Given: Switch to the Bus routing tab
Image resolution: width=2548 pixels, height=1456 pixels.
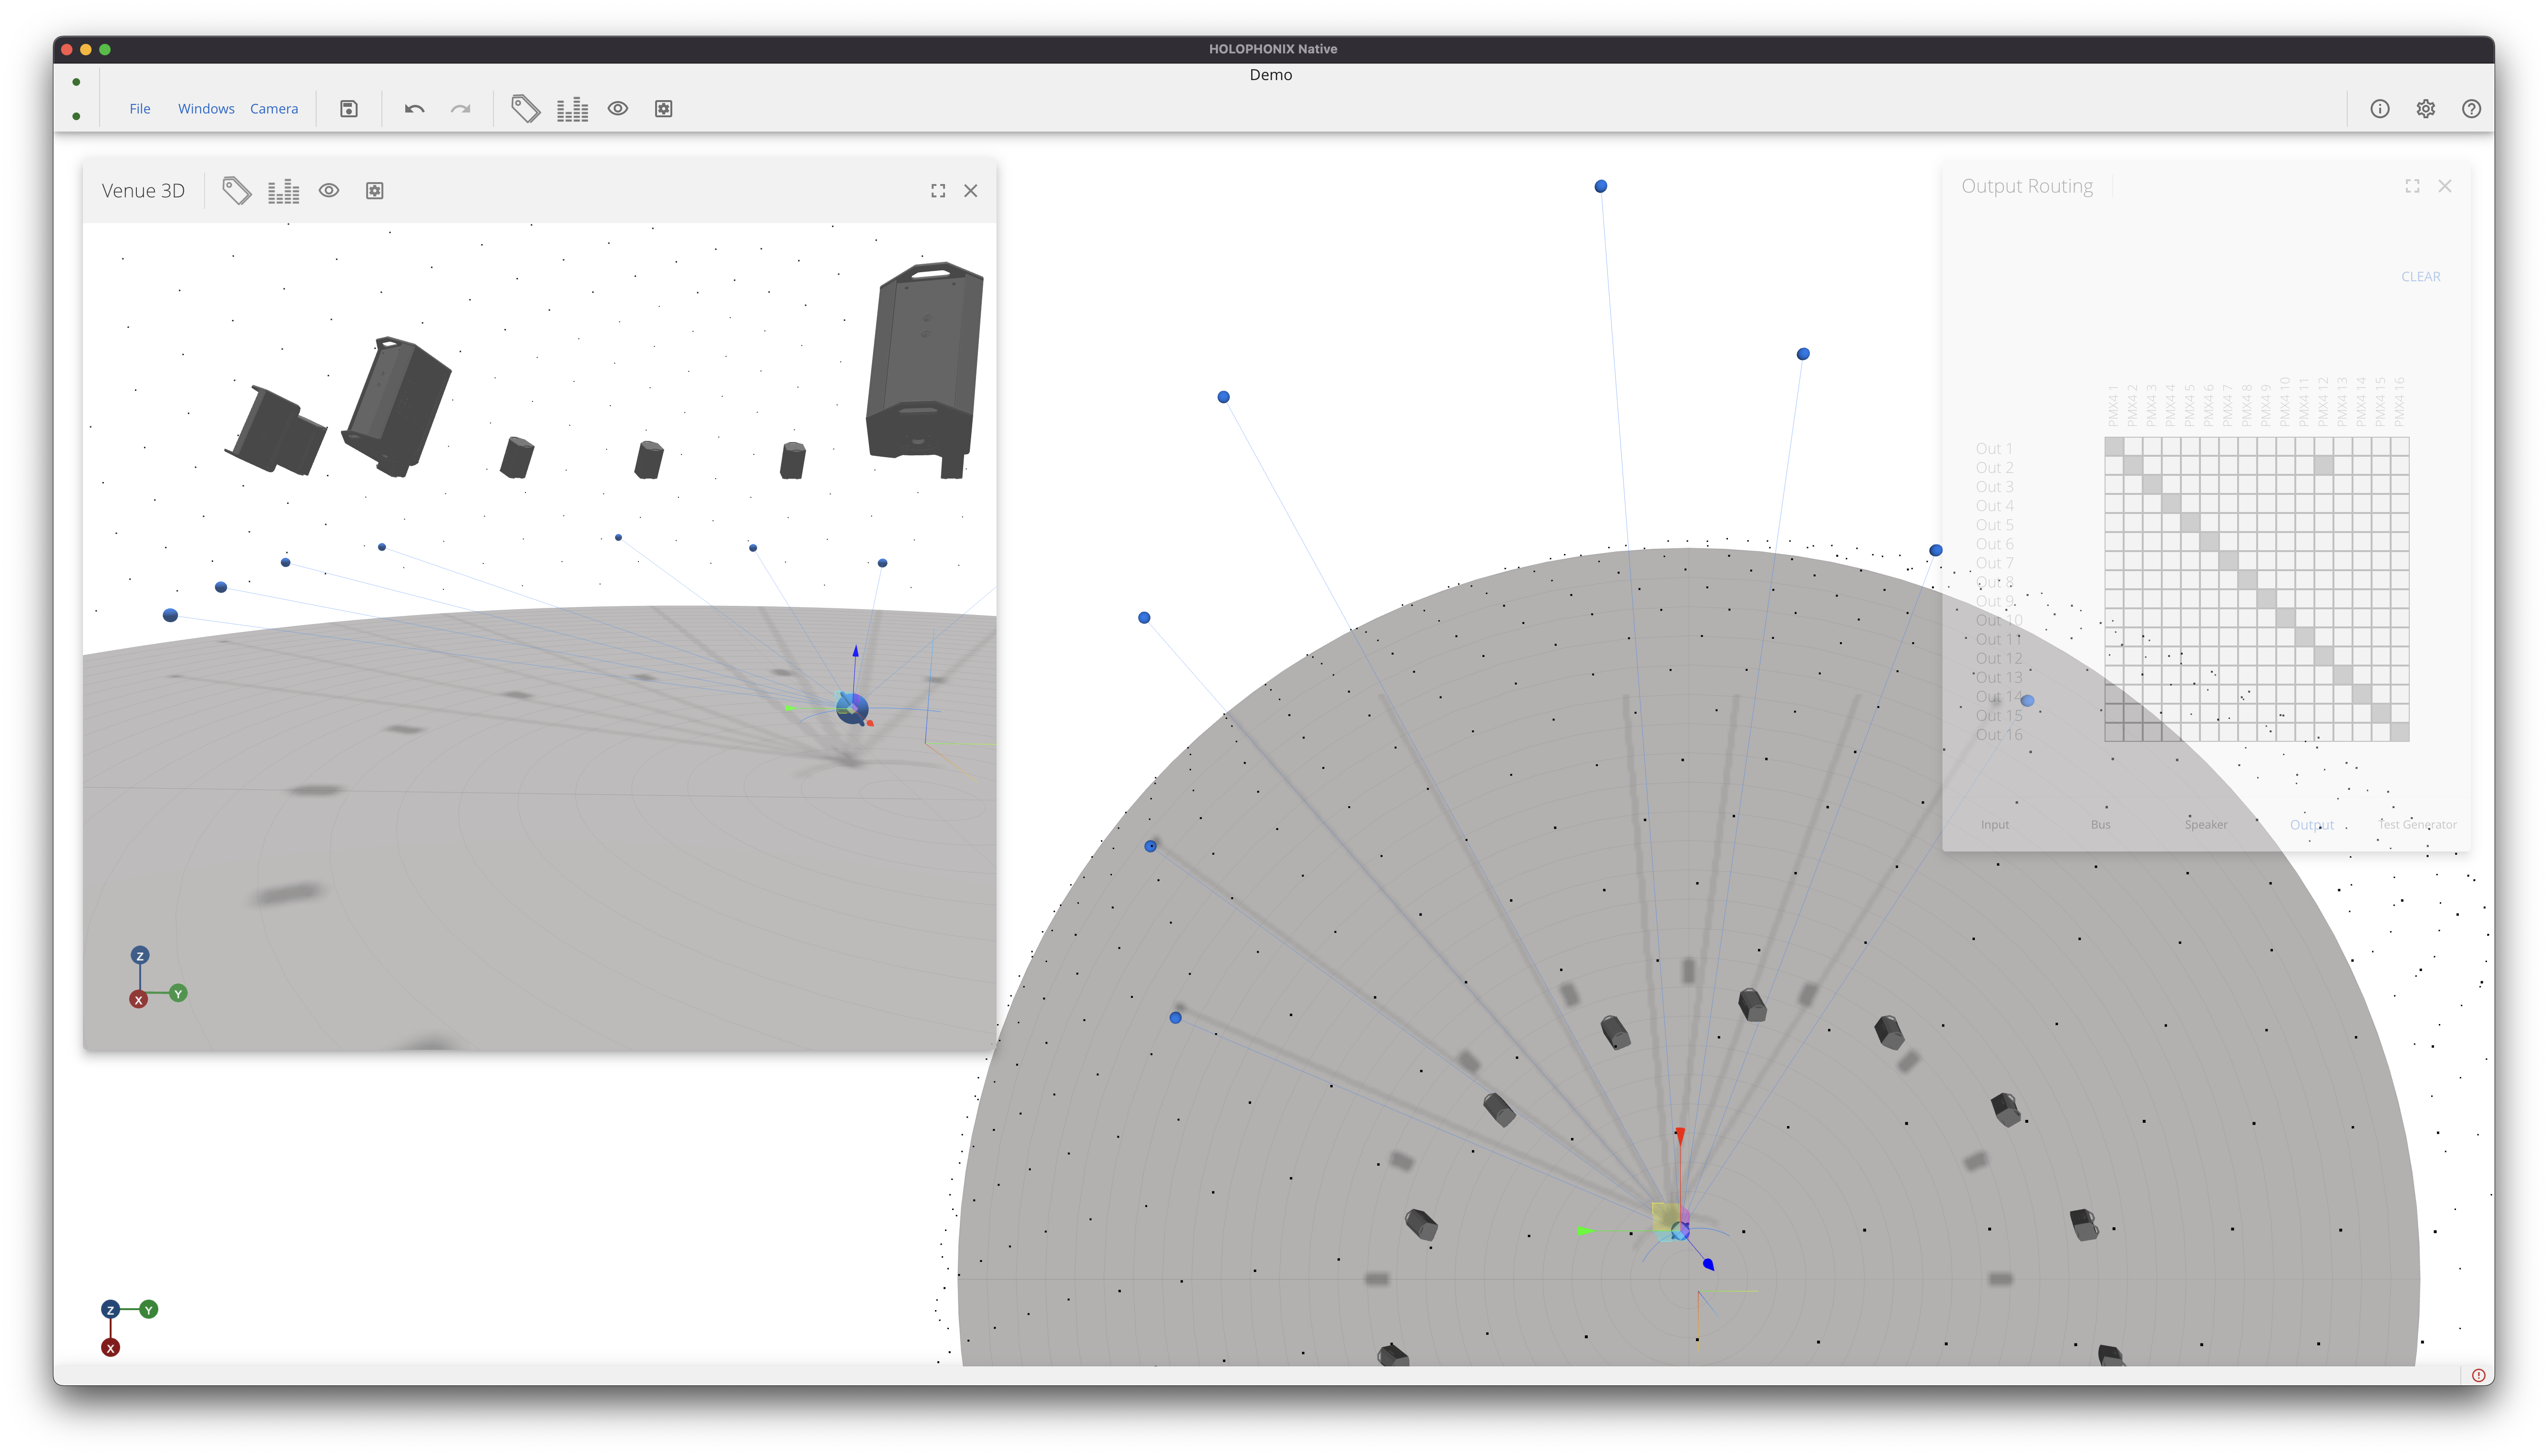Looking at the screenshot, I should (x=2101, y=825).
